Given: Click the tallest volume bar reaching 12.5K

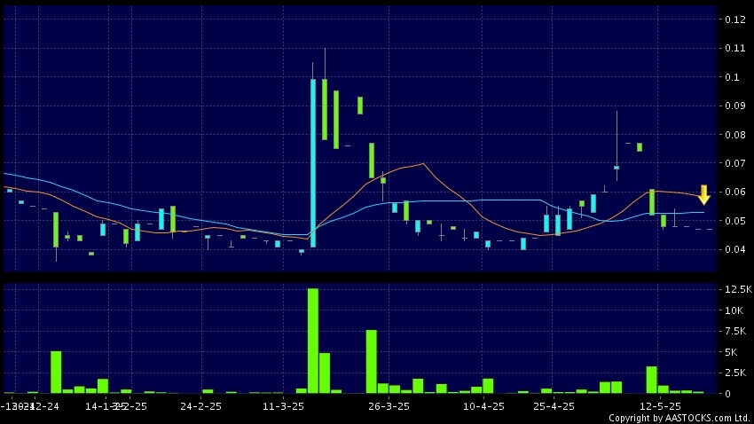Looking at the screenshot, I should click(x=313, y=341).
